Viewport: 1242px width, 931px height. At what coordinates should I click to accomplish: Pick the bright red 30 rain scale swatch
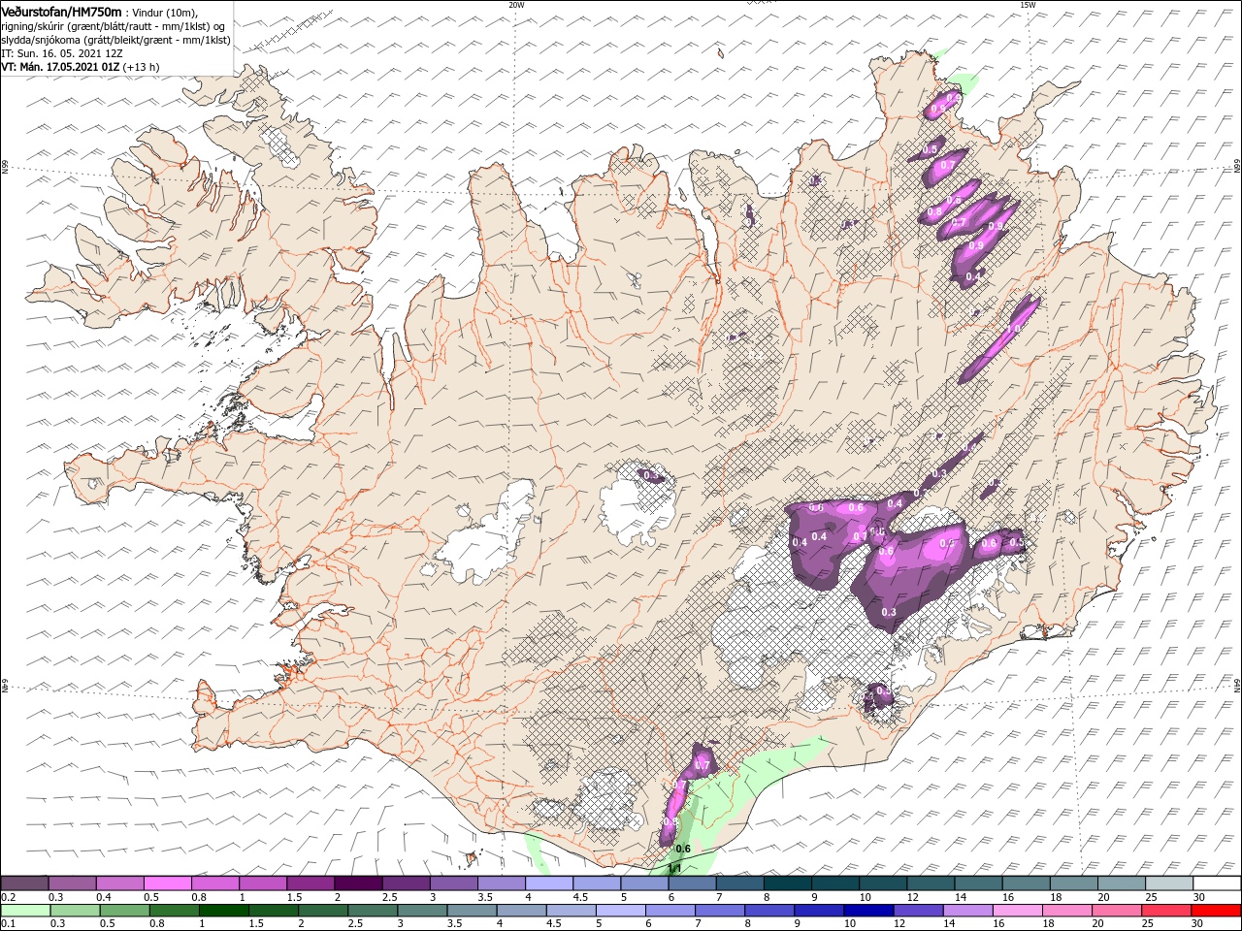coord(1216,911)
